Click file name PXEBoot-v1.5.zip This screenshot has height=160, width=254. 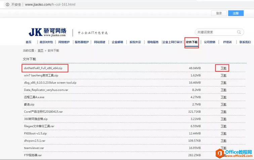35,133
